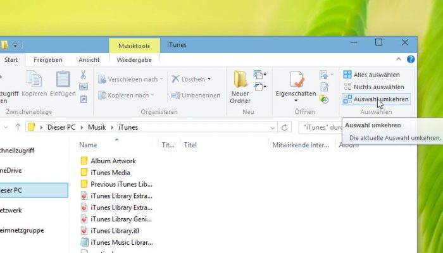The height and width of the screenshot is (253, 443).
Task: Open the Einfacher Zugriff dropdown icon
Action: [x=260, y=87]
